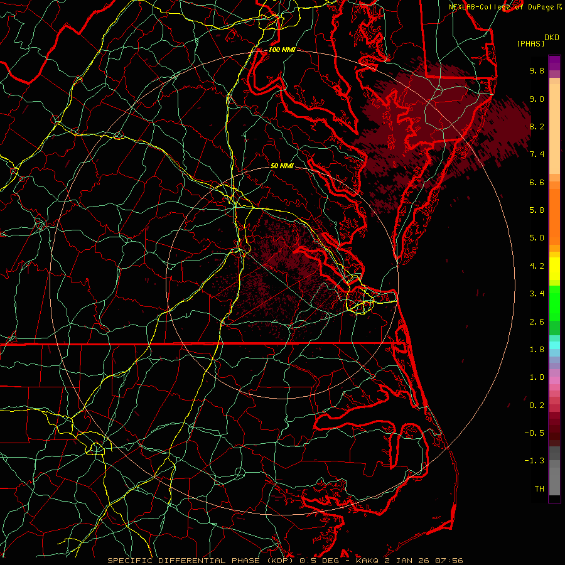The height and width of the screenshot is (565, 565).
Task: Click the 50 NMI range ring label
Action: click(282, 166)
